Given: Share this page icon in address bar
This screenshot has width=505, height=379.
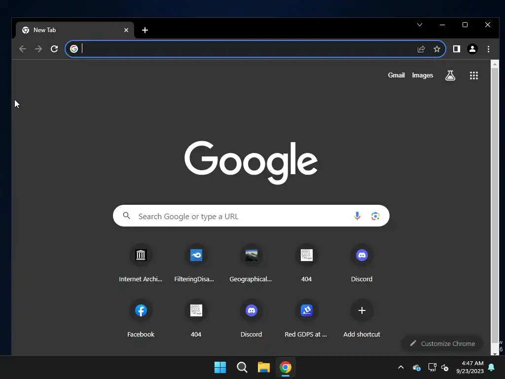Looking at the screenshot, I should pyautogui.click(x=421, y=49).
